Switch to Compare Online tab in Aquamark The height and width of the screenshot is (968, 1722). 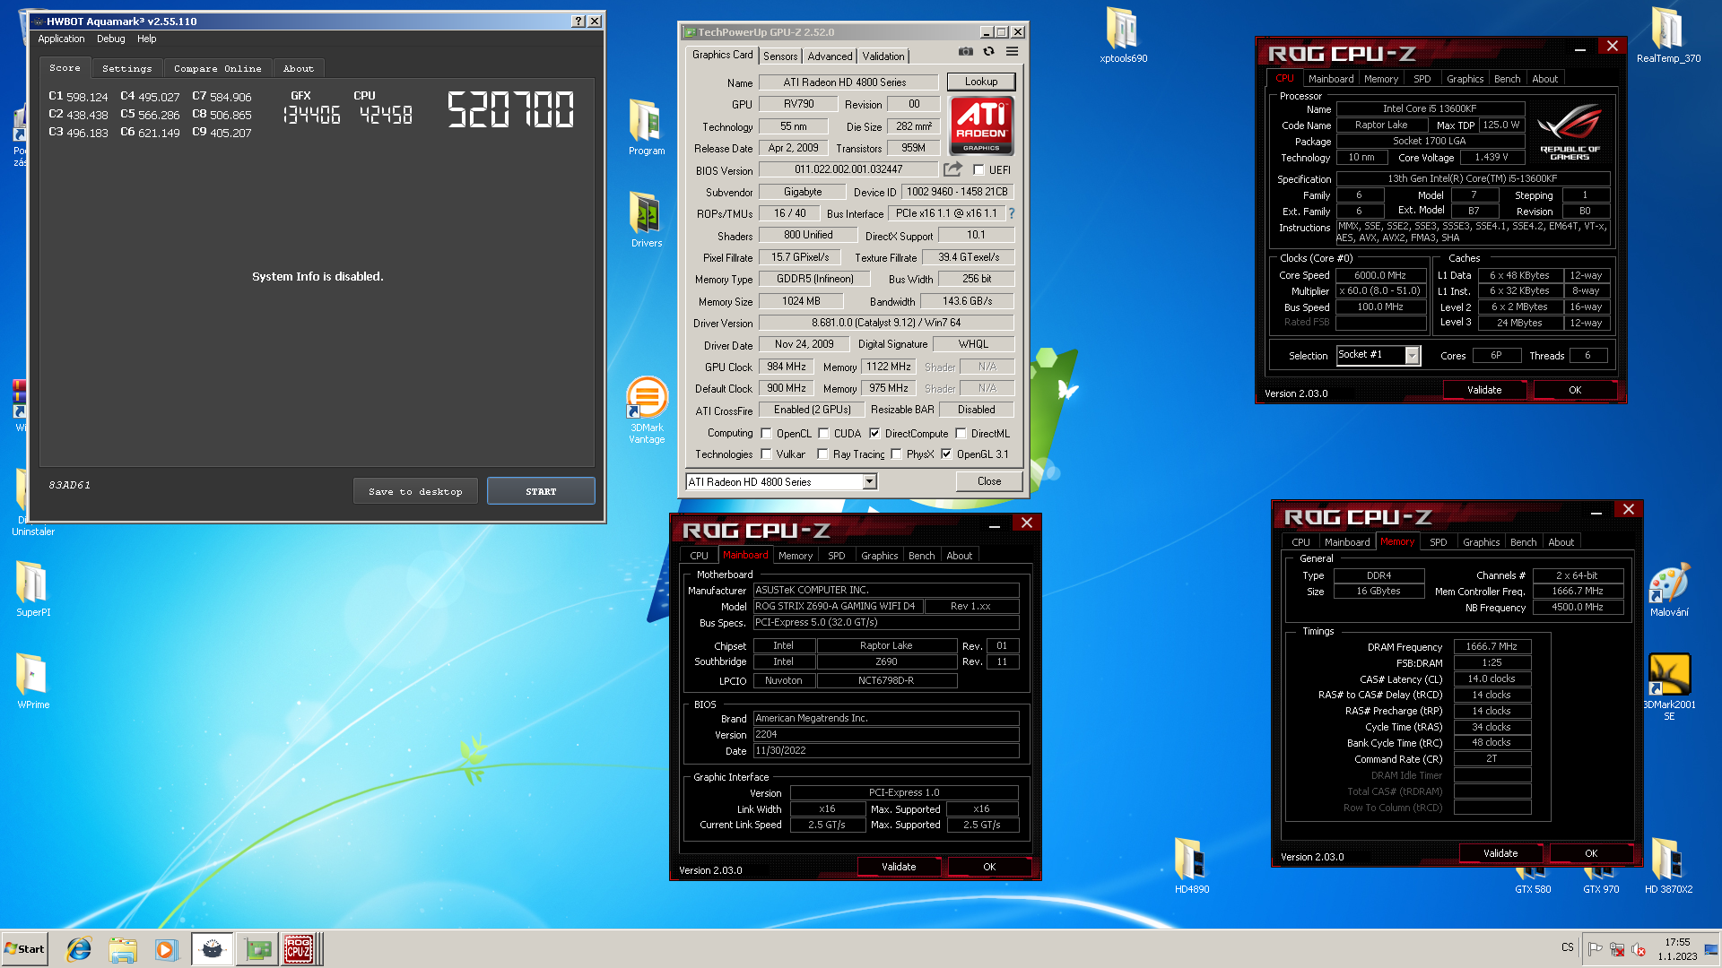218,68
